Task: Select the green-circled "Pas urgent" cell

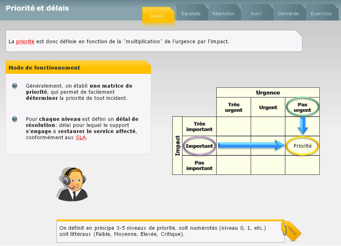Action: tap(302, 107)
